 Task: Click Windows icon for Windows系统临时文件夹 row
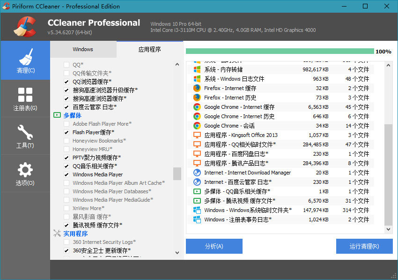[x=197, y=210]
